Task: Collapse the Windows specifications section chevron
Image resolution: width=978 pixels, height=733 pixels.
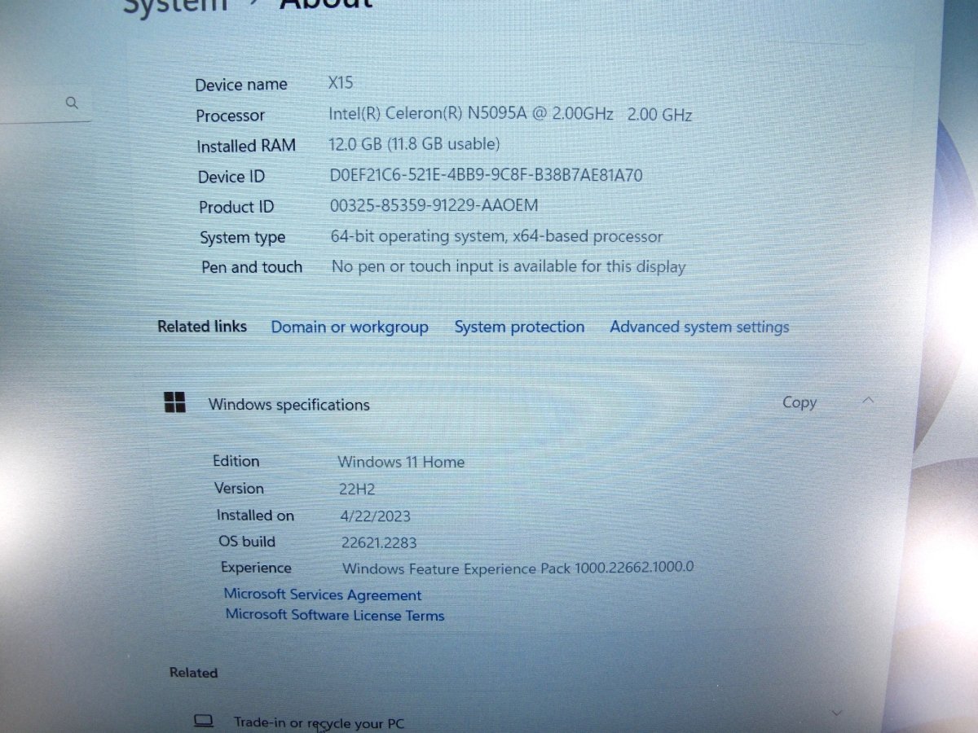Action: pos(868,400)
